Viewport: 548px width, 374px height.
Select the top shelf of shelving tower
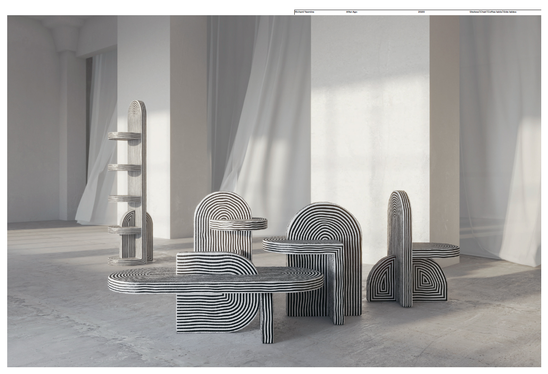coord(124,136)
